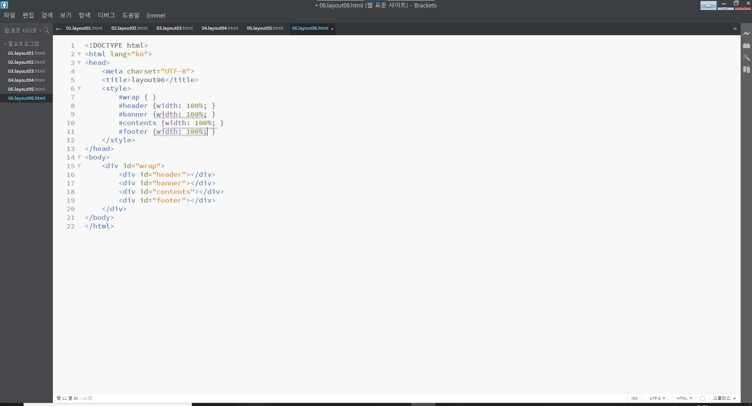This screenshot has height=406, width=752.
Task: Open 02.layout02.html in the sidebar file tree
Action: (27, 62)
